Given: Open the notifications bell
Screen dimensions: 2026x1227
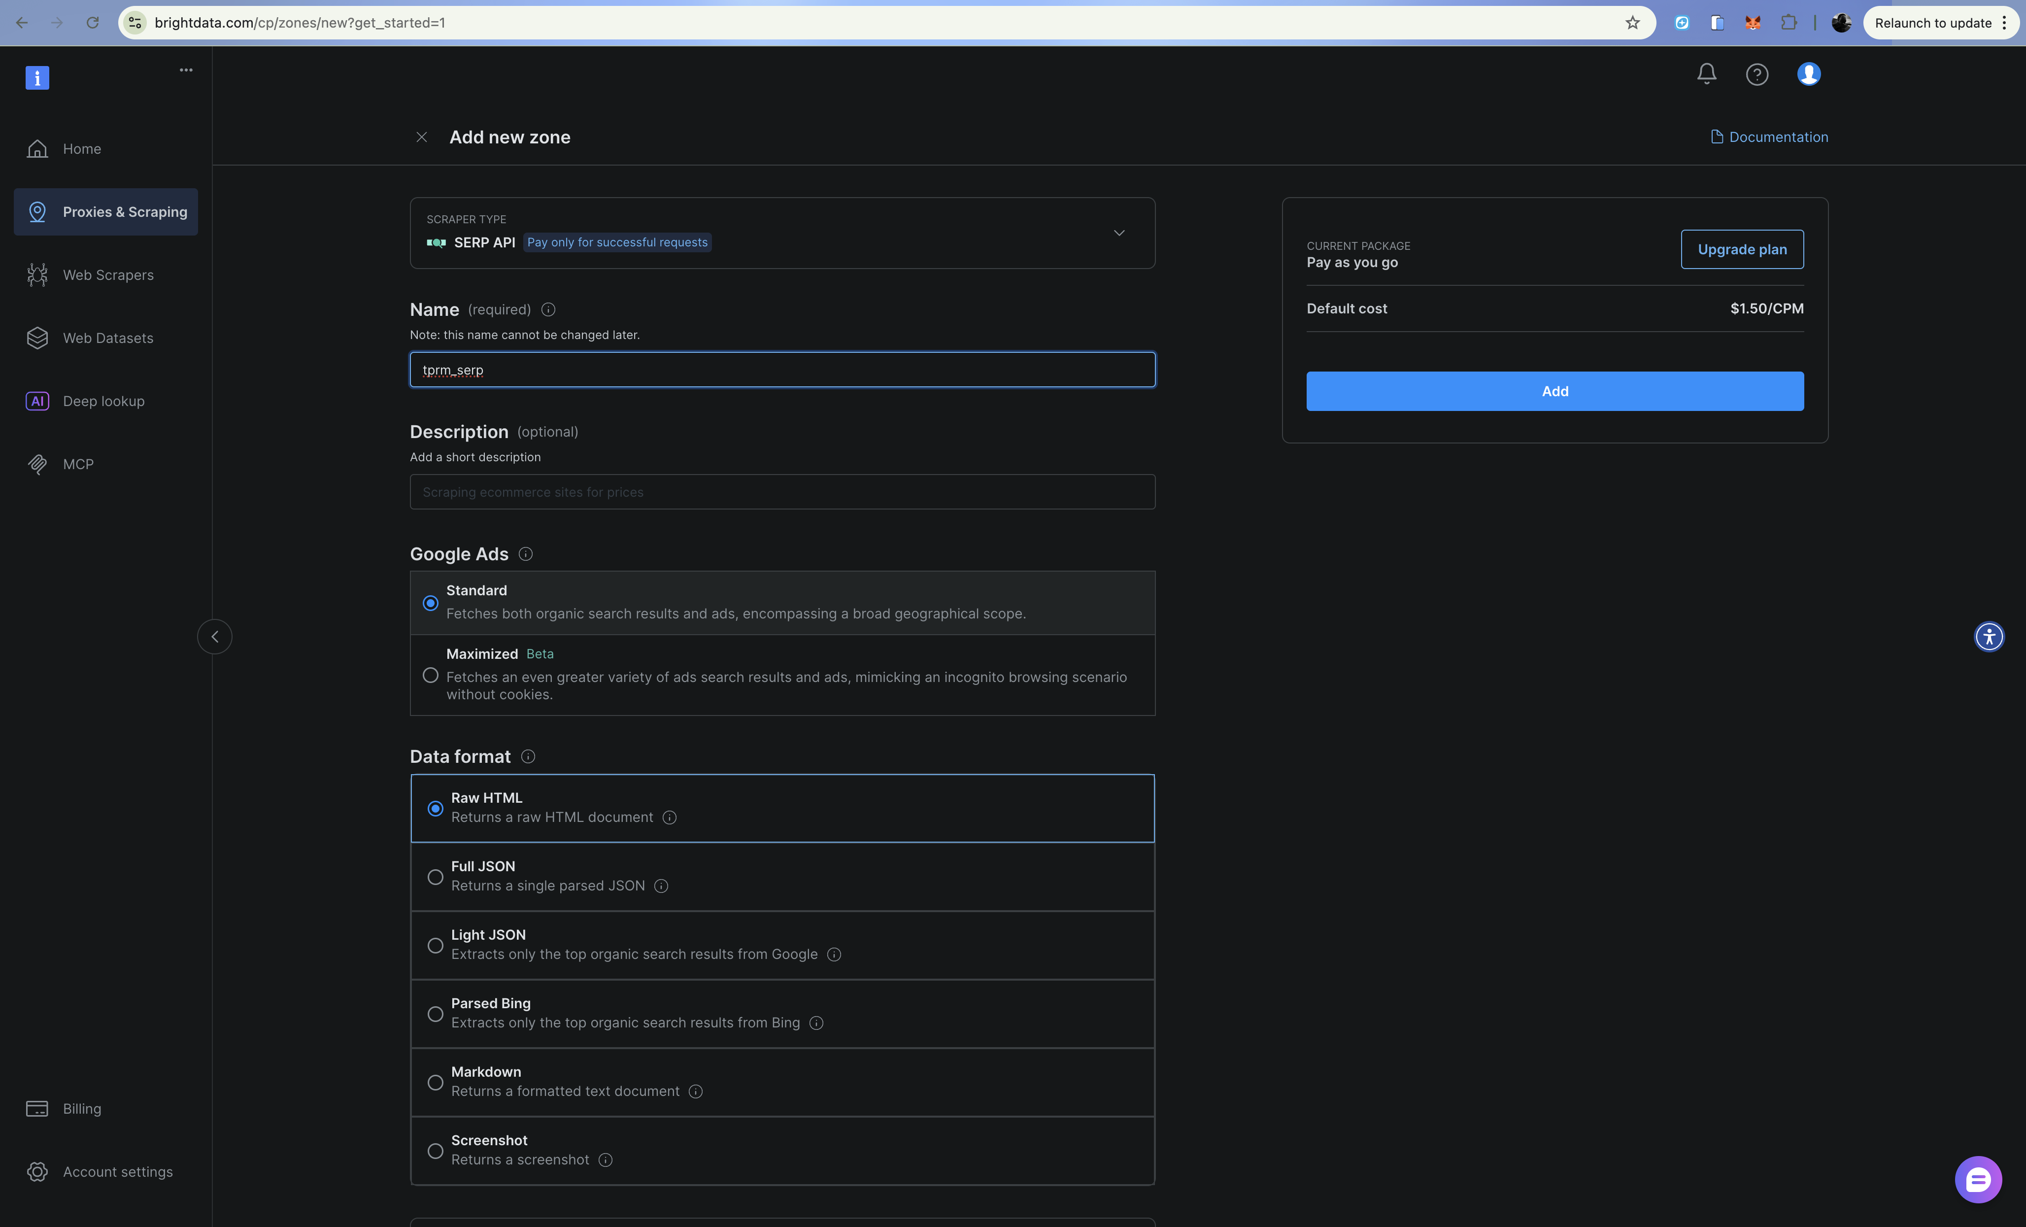Looking at the screenshot, I should click(x=1706, y=74).
